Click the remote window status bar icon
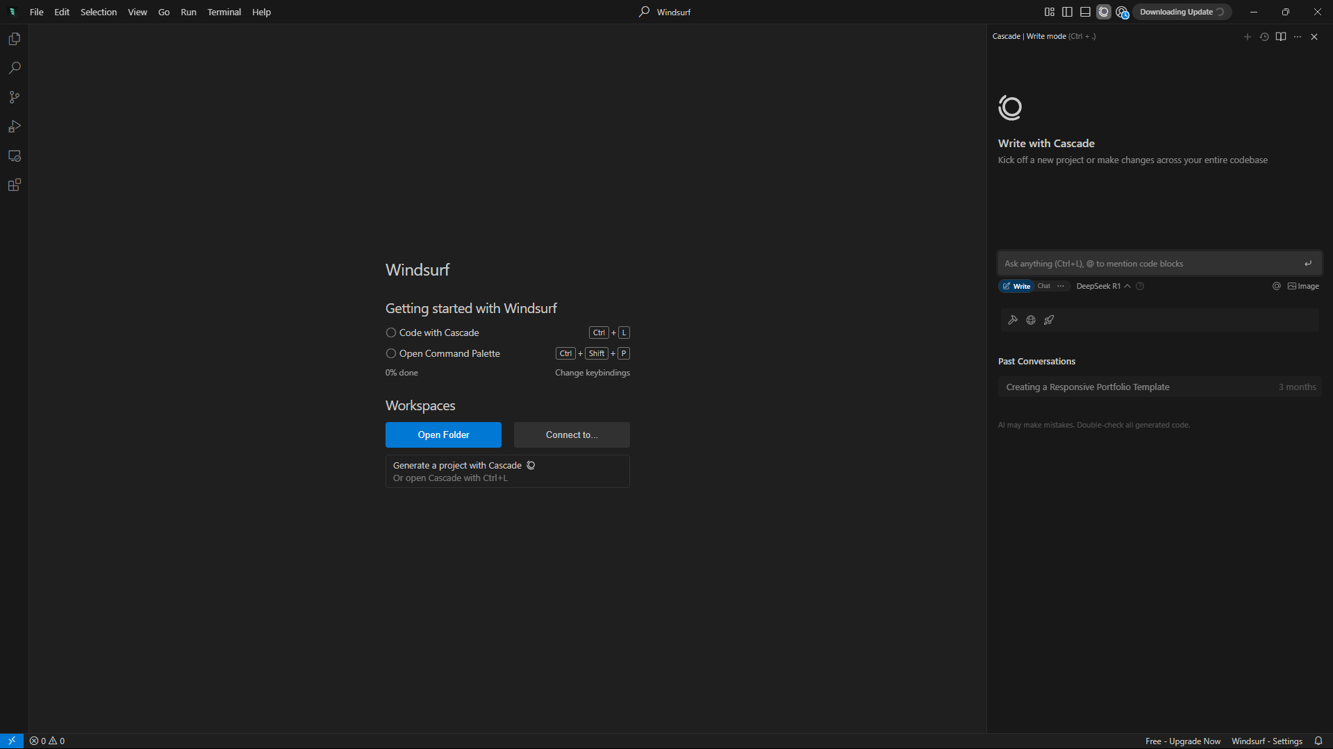 click(x=12, y=741)
